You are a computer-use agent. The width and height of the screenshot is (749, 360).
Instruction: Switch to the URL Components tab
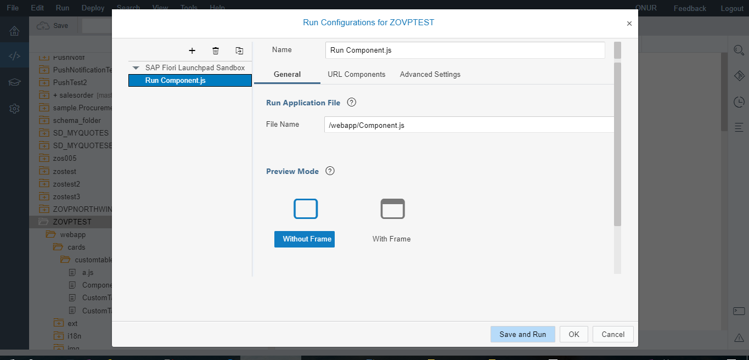click(357, 74)
